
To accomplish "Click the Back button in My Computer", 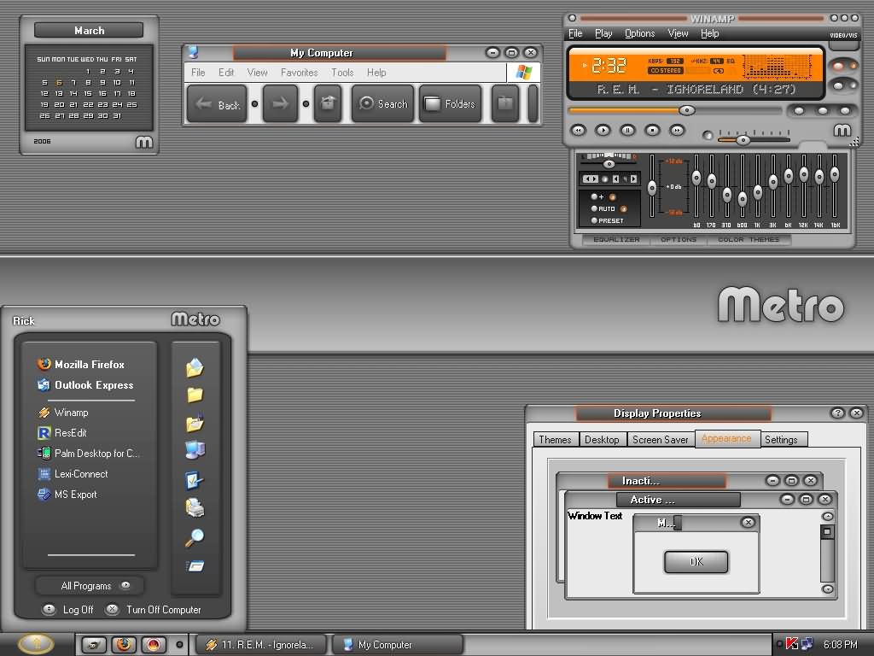I will point(217,103).
